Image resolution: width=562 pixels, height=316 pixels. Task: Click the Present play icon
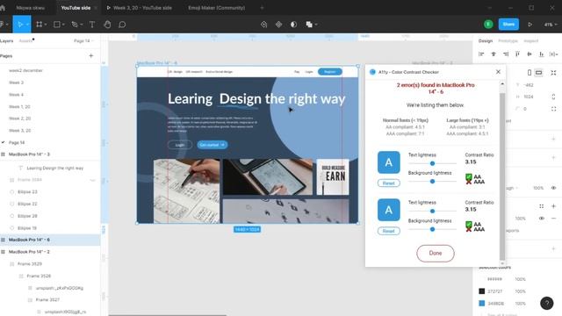point(530,25)
